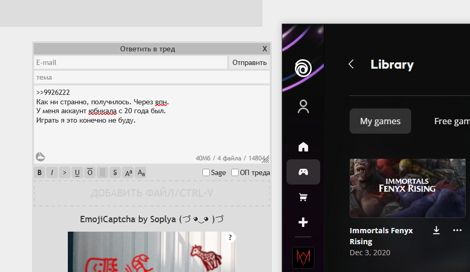The image size is (470, 272).
Task: Click the Immortals Fenyx Rising title text
Action: [381, 236]
